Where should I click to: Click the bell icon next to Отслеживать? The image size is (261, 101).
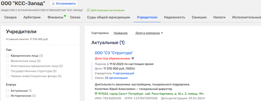click(53, 4)
